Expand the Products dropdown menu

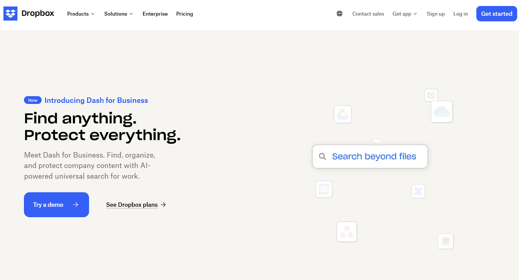tap(81, 14)
